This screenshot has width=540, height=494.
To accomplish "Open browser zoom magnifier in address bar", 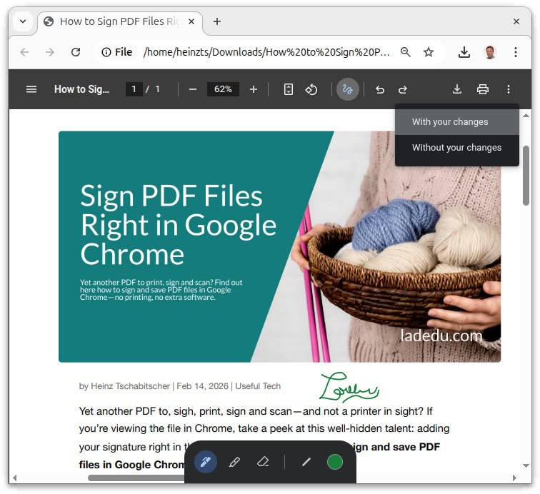I will tap(405, 52).
